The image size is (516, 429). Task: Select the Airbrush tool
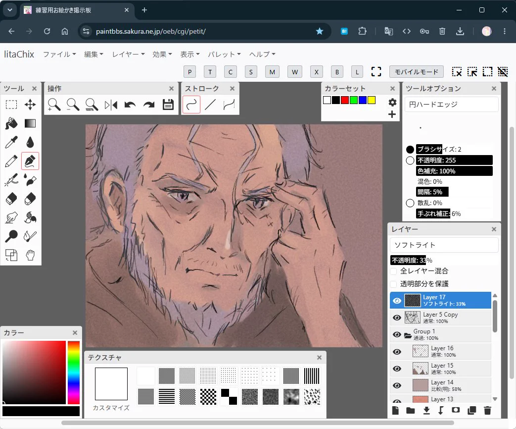pyautogui.click(x=11, y=180)
